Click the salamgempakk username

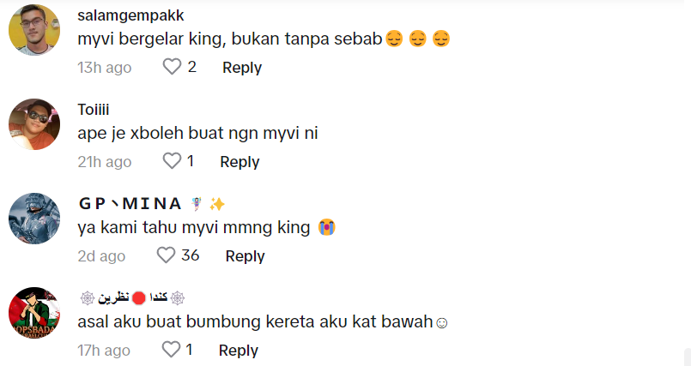[130, 15]
